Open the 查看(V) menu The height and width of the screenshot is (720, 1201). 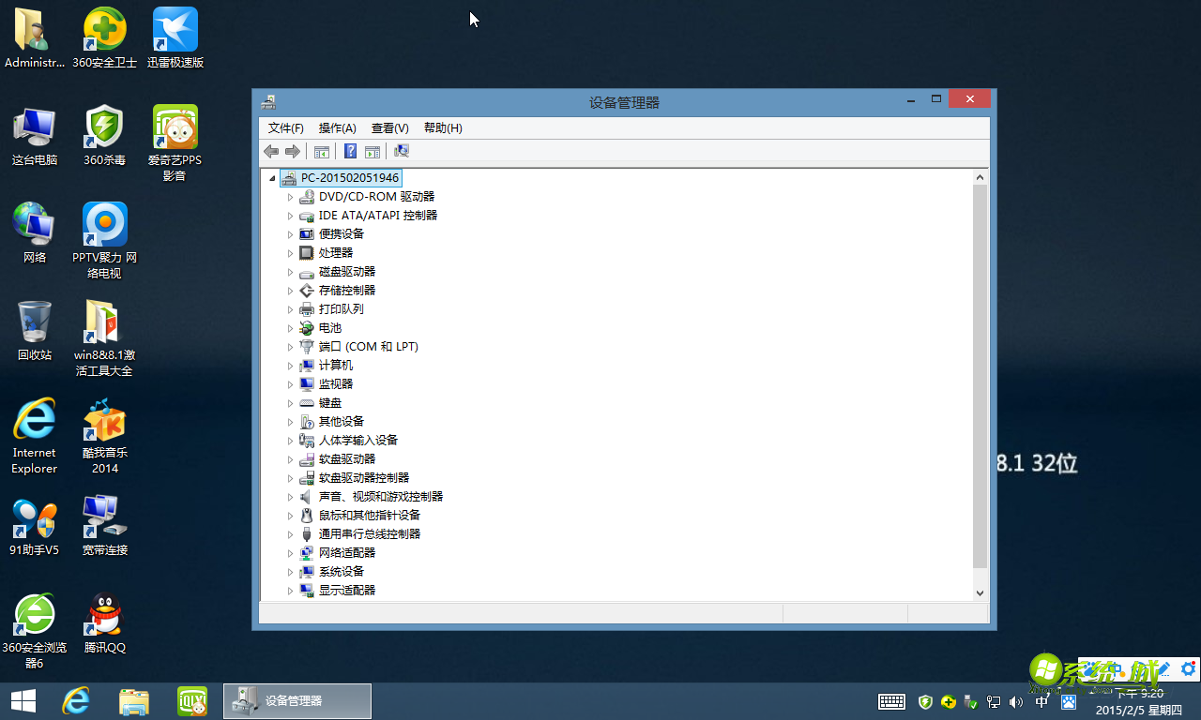[x=389, y=127]
